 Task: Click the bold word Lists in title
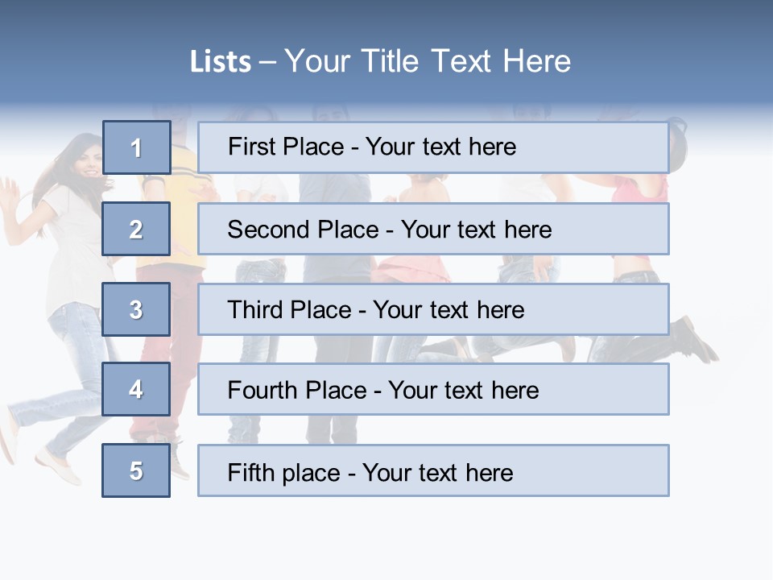220,62
